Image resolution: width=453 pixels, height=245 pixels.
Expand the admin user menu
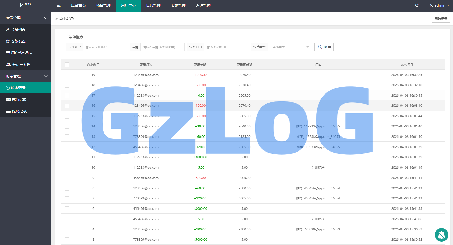440,5
